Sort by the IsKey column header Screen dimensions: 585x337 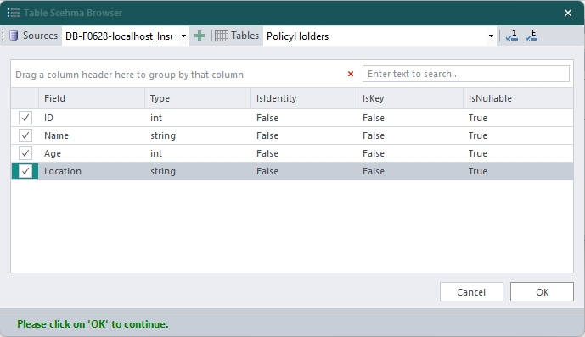tap(410, 98)
